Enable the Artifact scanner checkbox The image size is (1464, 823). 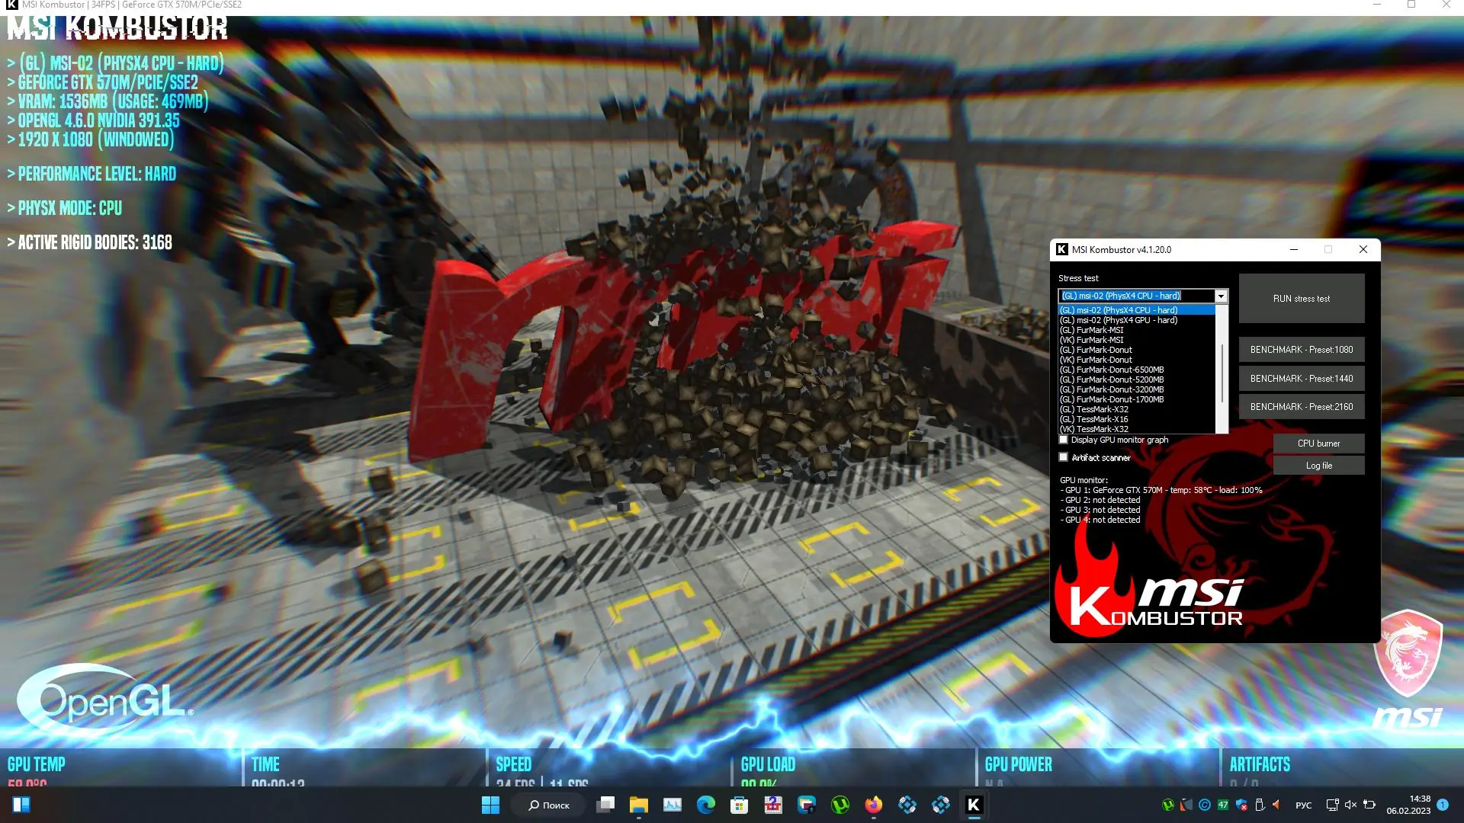(x=1064, y=457)
